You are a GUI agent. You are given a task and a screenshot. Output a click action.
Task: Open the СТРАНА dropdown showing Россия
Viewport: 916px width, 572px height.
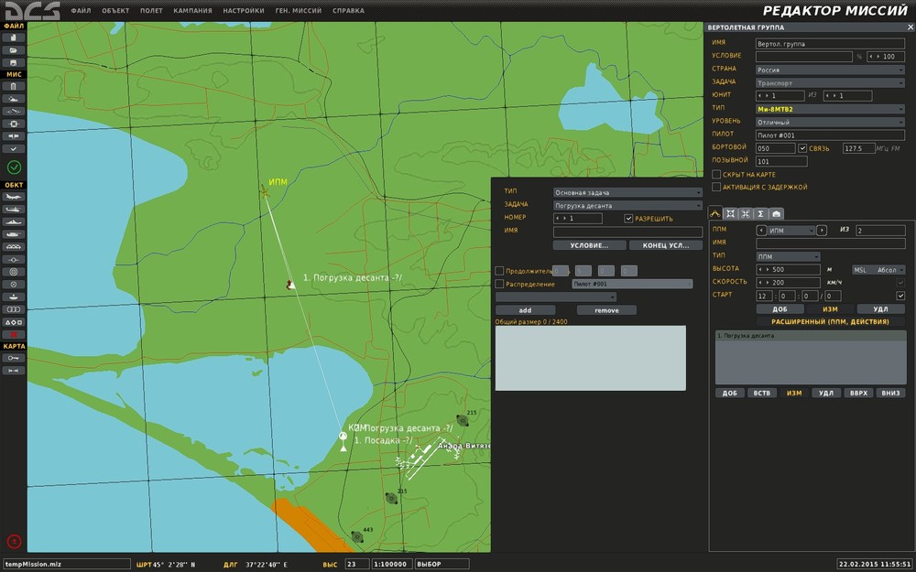830,69
